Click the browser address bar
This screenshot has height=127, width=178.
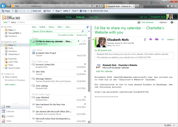coord(51,6)
